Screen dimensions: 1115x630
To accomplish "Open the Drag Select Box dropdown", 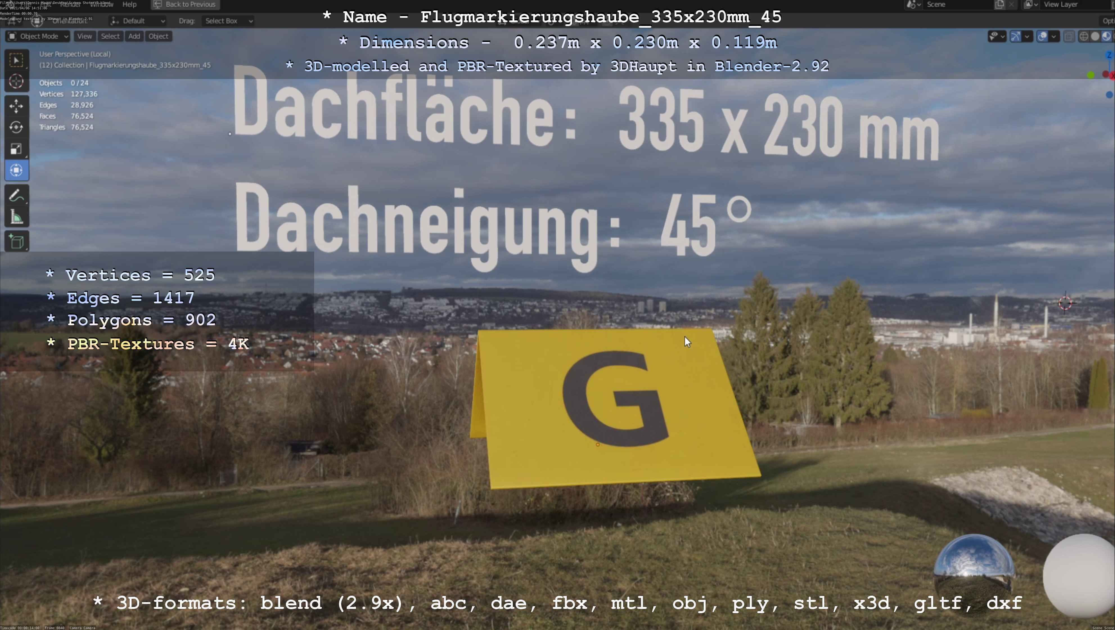I will 228,21.
